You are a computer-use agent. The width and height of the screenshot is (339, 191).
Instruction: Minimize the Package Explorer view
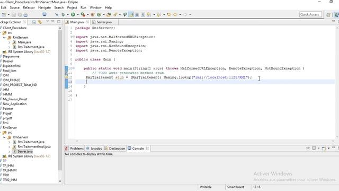(x=53, y=21)
